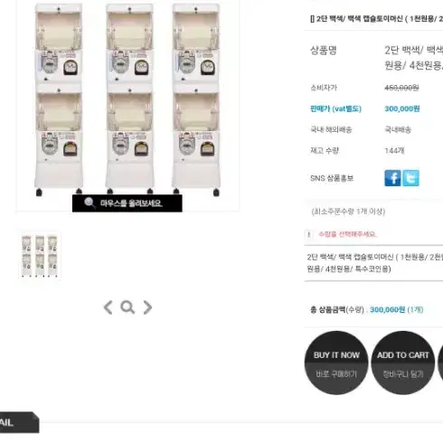The image size is (443, 443).
Task: Click the 300,000원 sale price text
Action: (402, 108)
